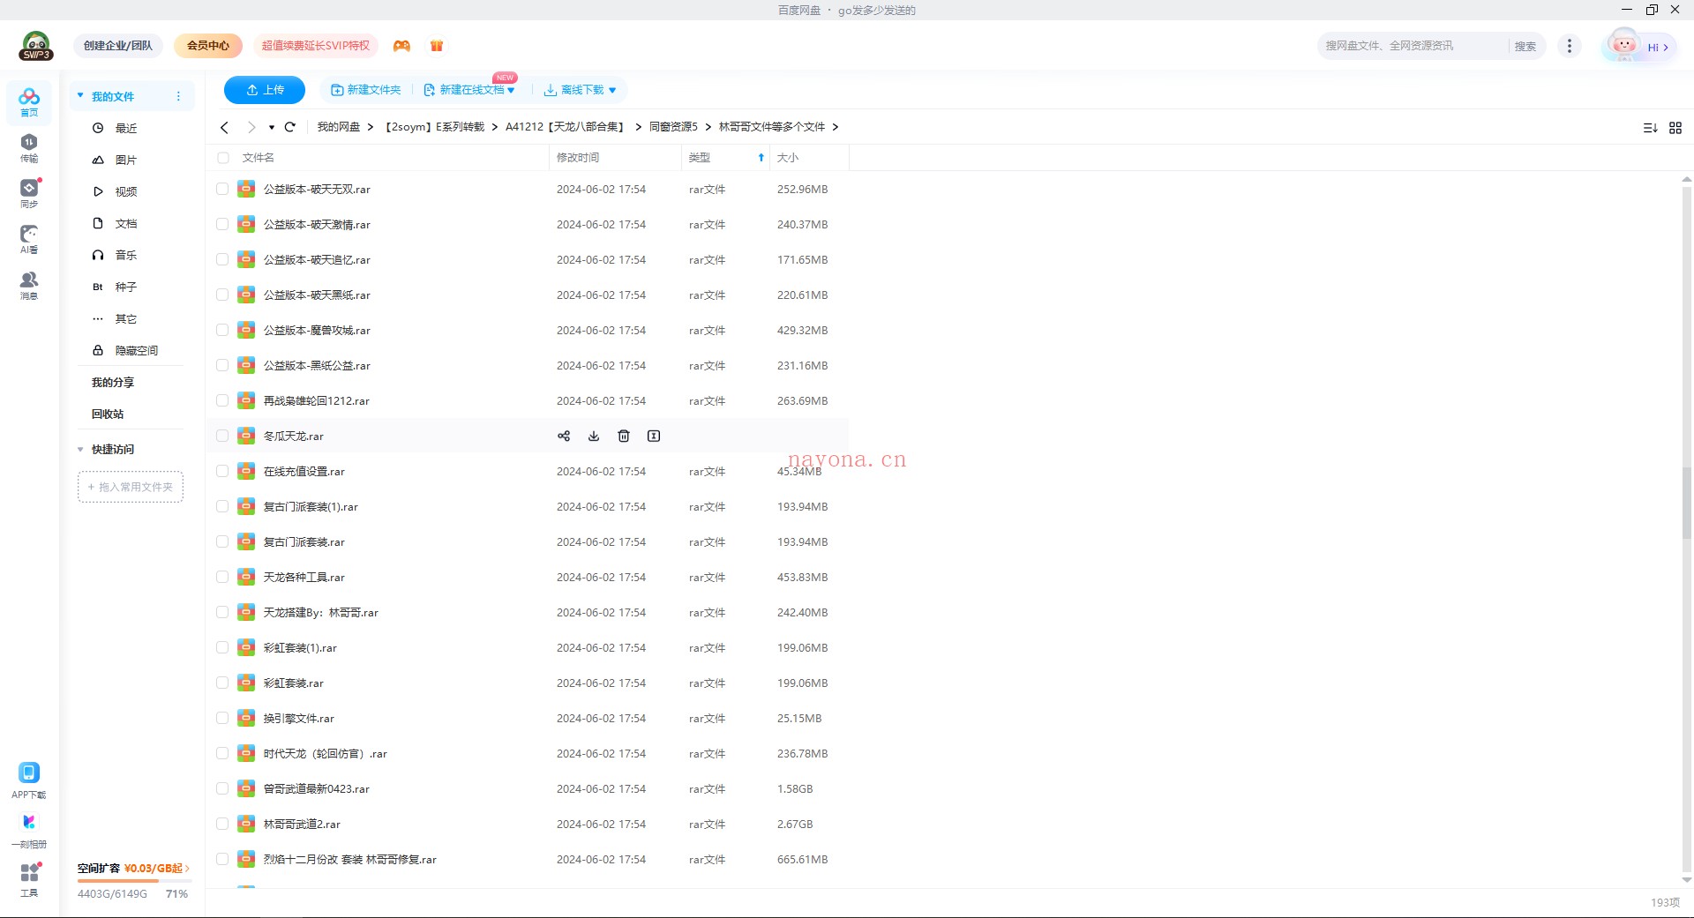Click the search box for 网盘文件

click(x=1413, y=46)
